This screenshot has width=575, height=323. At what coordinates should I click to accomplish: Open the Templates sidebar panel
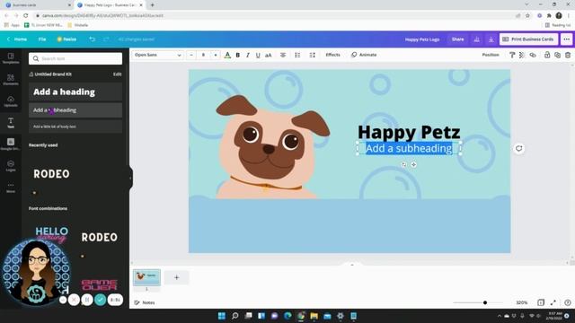(11, 57)
